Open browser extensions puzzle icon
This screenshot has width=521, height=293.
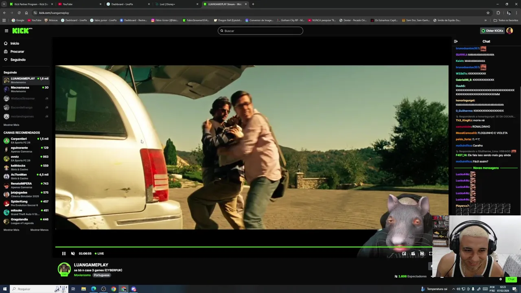coord(498,13)
